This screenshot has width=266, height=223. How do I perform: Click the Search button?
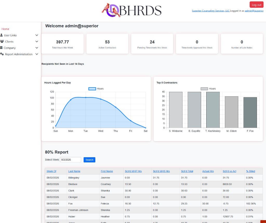(x=89, y=160)
